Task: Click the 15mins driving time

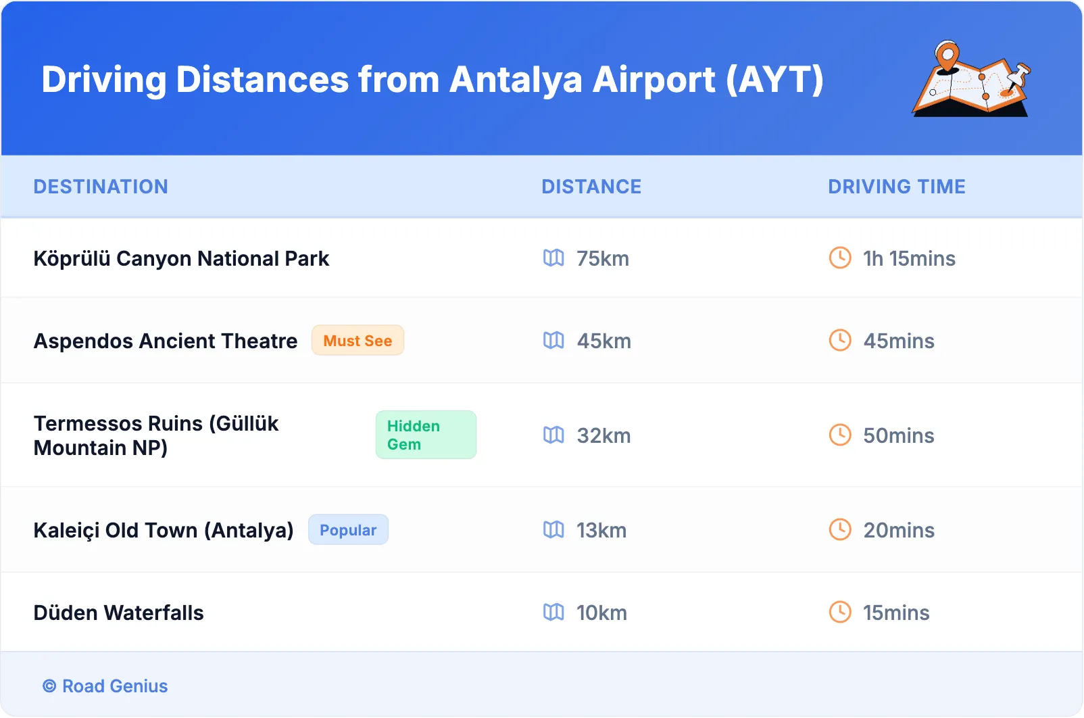Action: (896, 613)
